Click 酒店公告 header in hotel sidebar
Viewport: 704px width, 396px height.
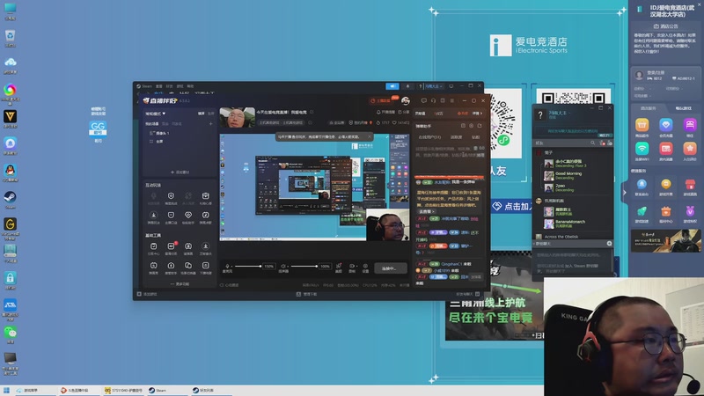click(665, 26)
